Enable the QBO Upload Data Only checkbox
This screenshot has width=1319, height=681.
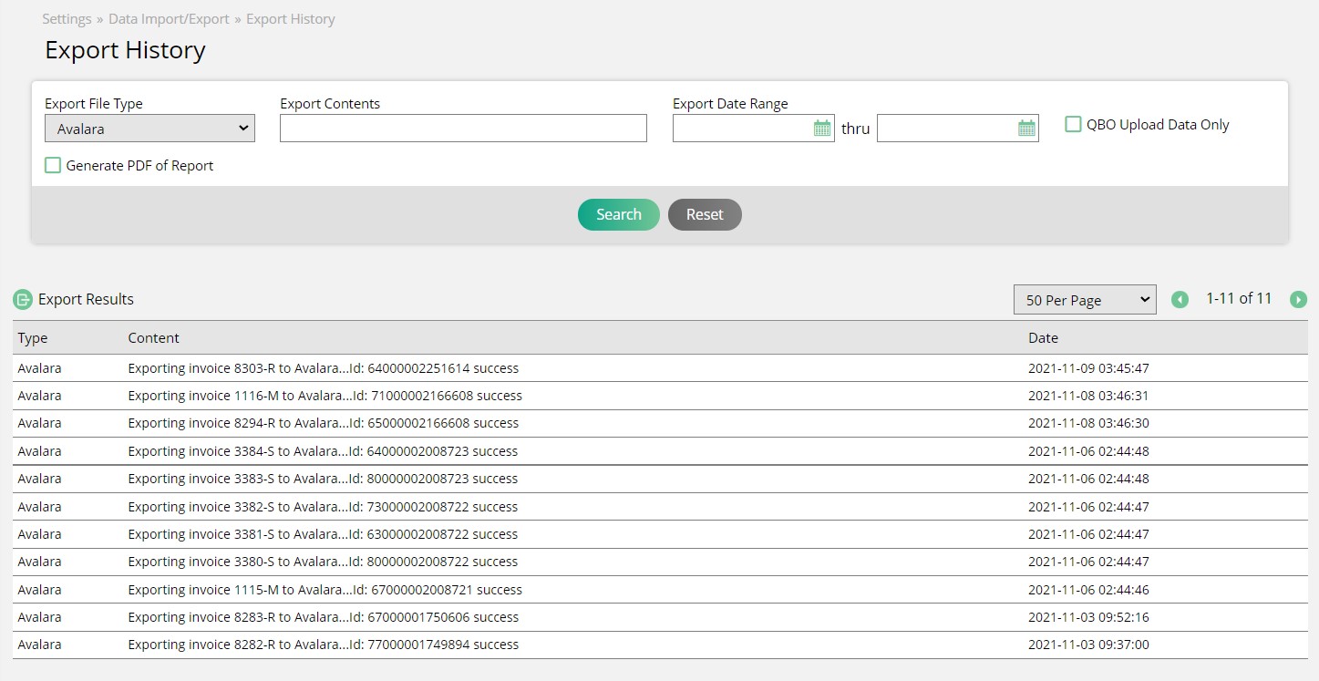point(1074,125)
